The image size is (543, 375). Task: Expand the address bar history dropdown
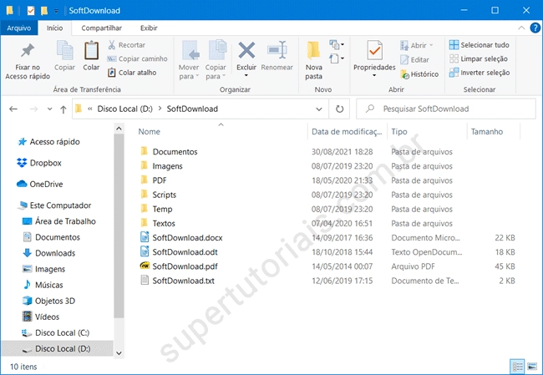[319, 109]
